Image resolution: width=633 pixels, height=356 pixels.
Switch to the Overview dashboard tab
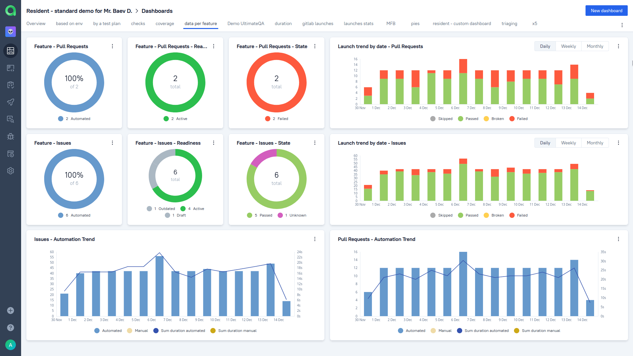tap(36, 23)
